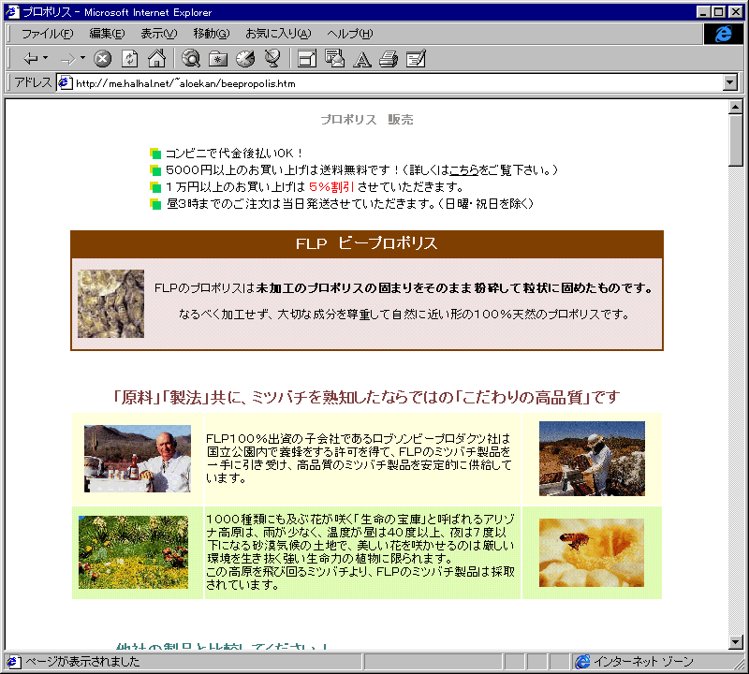Click the green bullet beside コンビニ line
Viewport: 749px width, 674px height.
[x=155, y=154]
